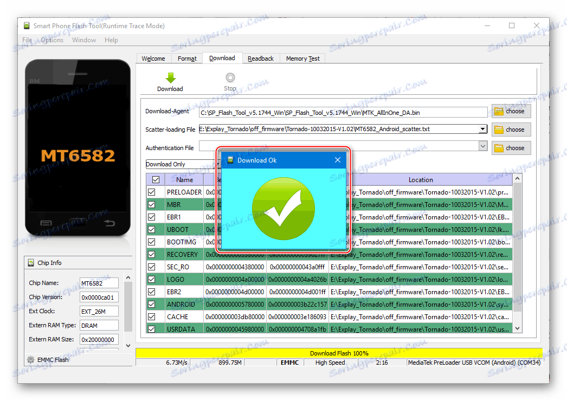Image resolution: width=567 pixels, height=401 pixels.
Task: Close the Download Ok dialog
Action: click(x=337, y=160)
